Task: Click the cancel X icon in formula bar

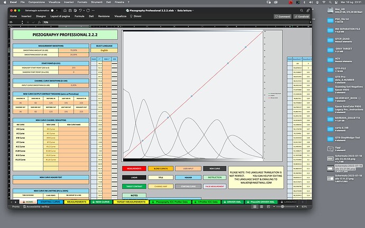Action: click(x=28, y=22)
